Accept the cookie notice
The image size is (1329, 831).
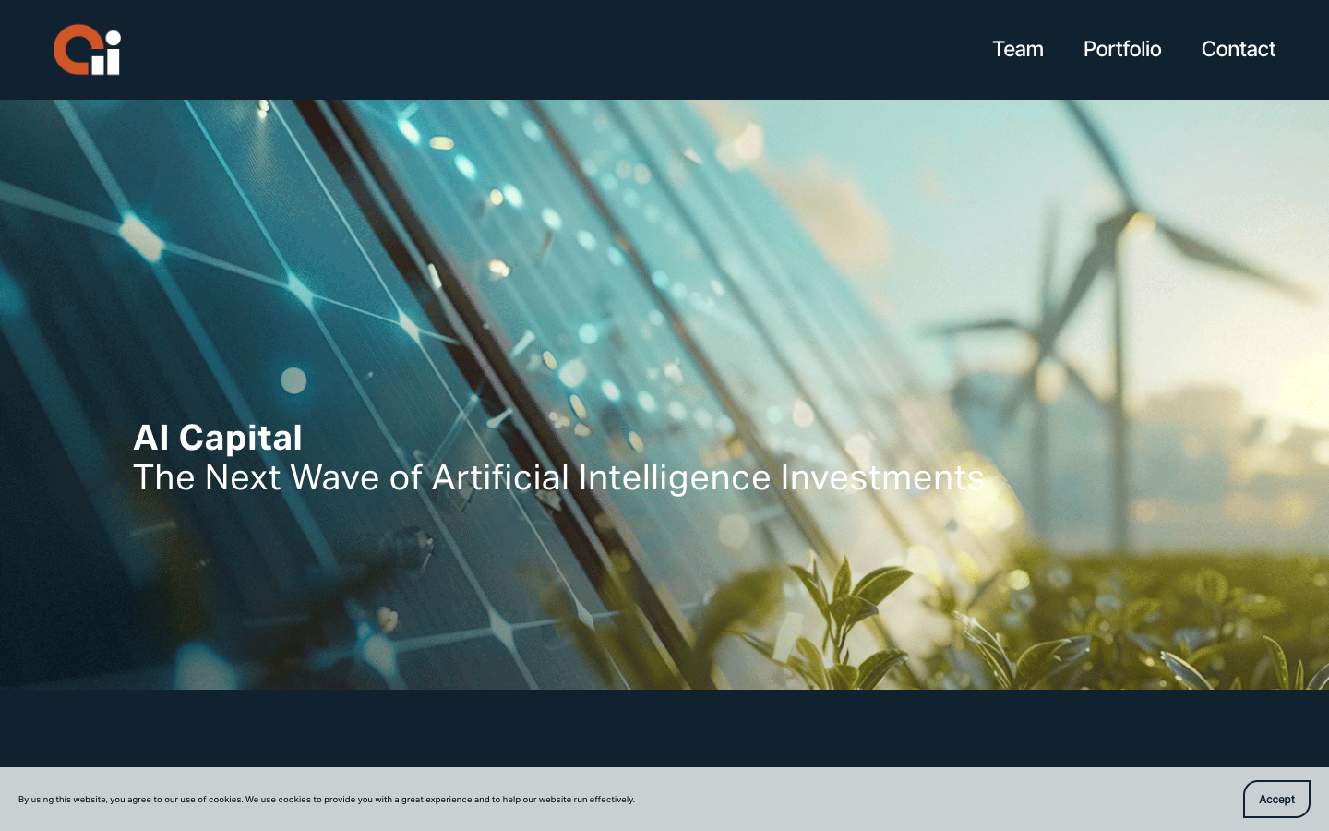click(1276, 800)
